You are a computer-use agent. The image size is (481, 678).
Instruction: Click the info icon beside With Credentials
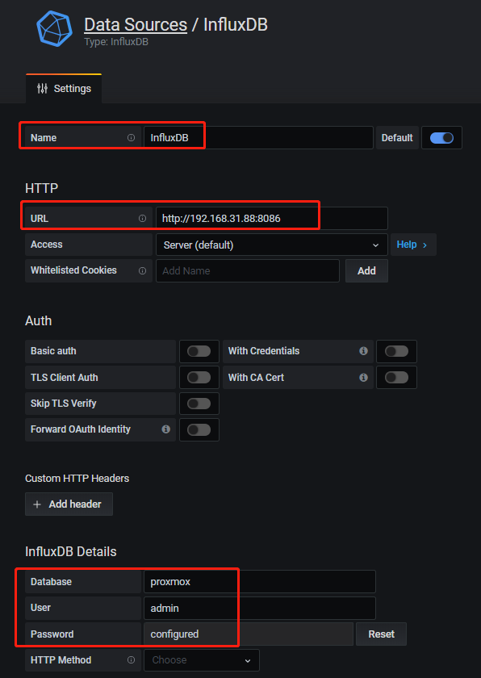click(363, 351)
